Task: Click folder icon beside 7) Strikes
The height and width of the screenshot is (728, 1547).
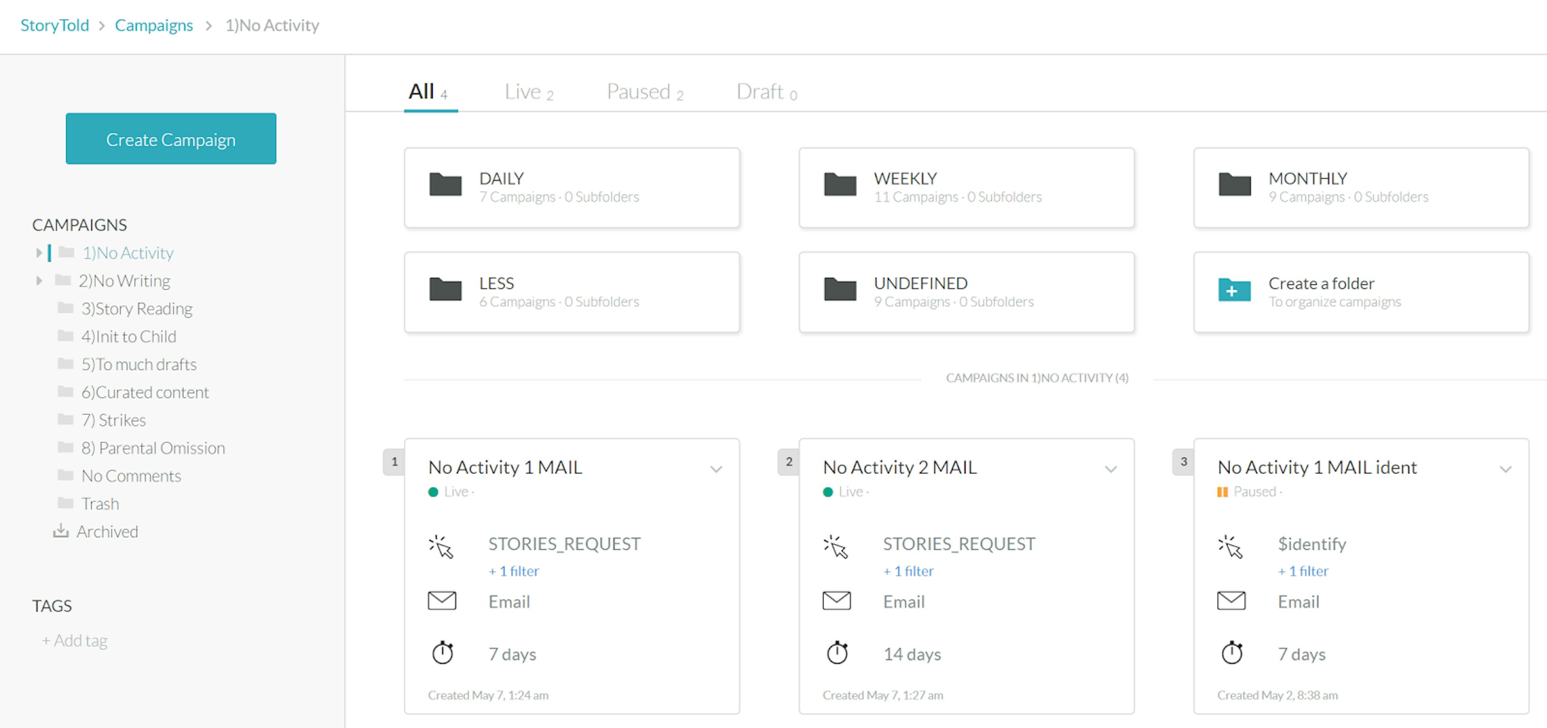Action: click(65, 419)
